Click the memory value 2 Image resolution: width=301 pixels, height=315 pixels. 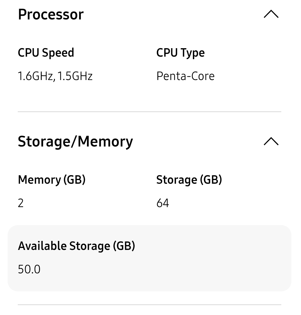[x=21, y=203]
